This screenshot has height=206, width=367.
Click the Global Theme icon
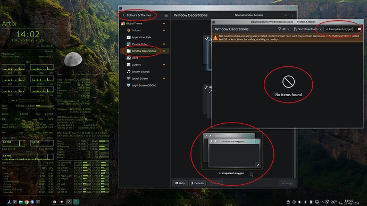click(123, 23)
